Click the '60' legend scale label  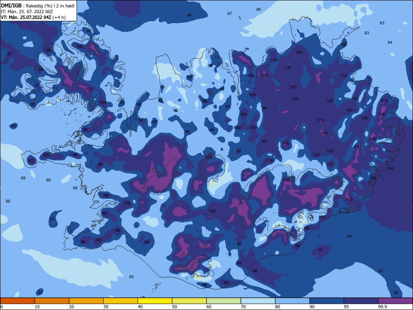209,307
